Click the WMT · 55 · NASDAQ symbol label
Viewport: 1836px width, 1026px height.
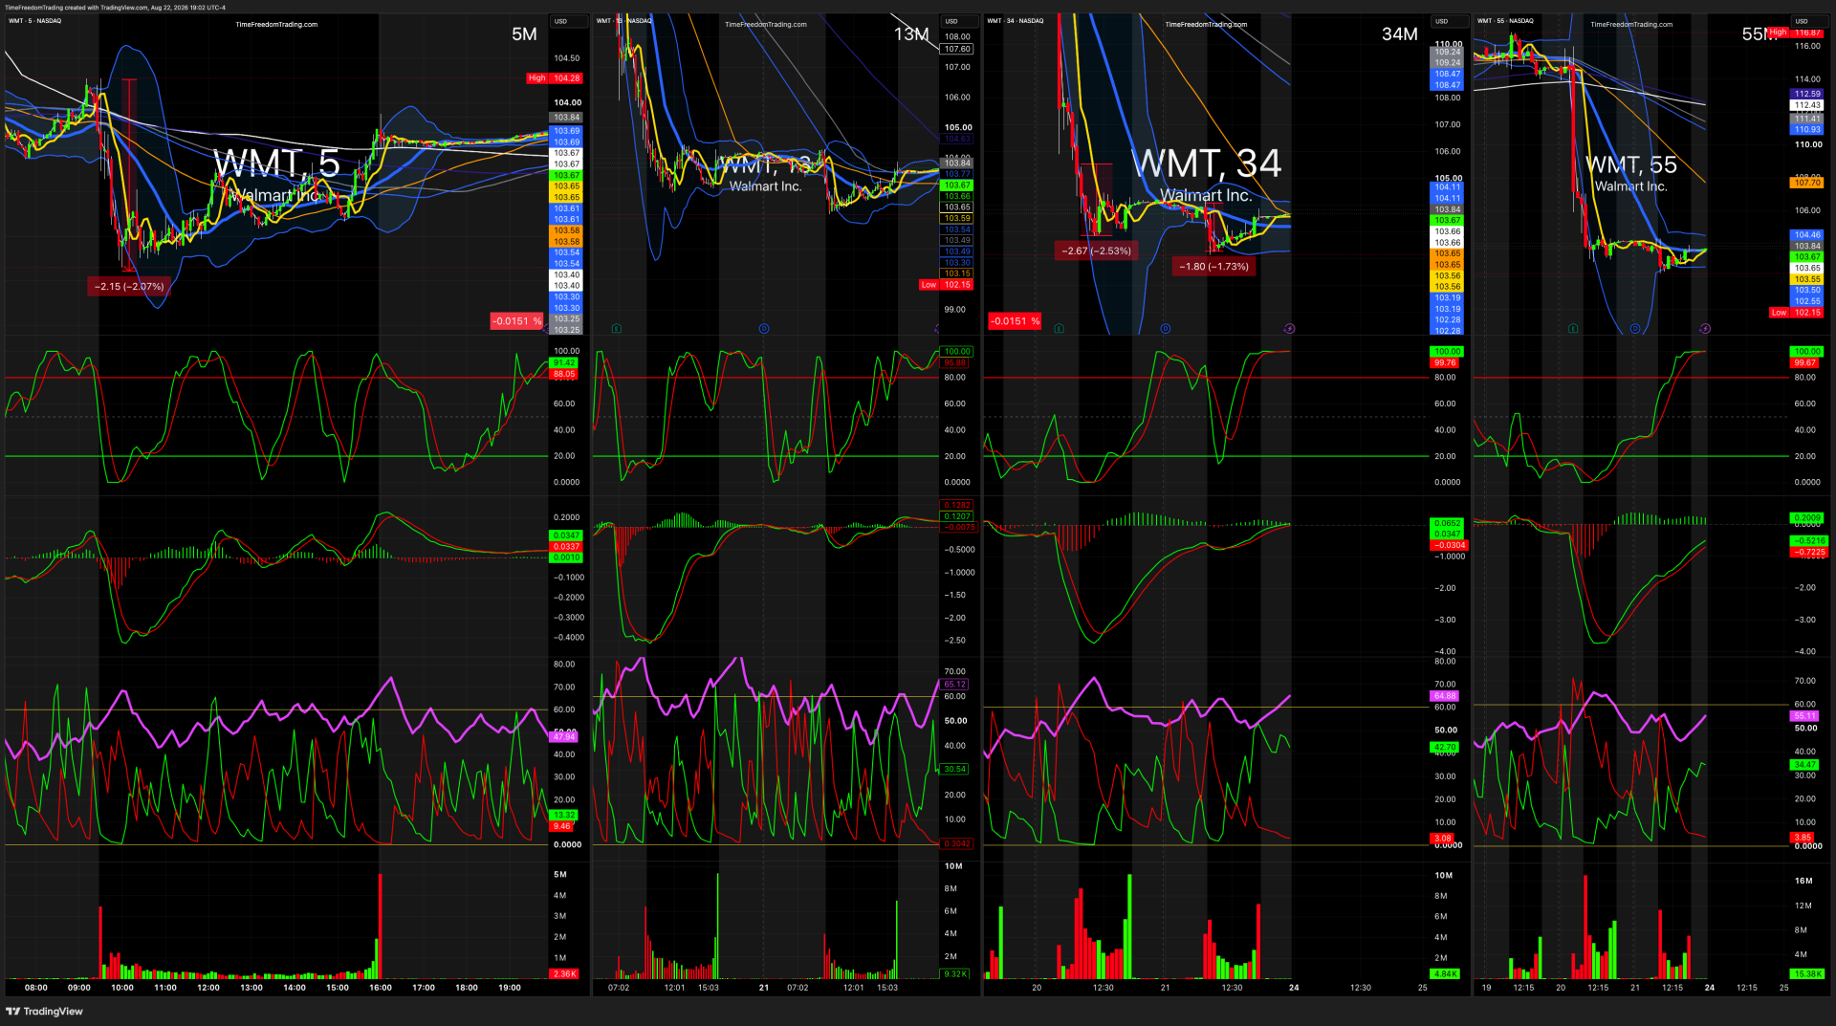1505,21
